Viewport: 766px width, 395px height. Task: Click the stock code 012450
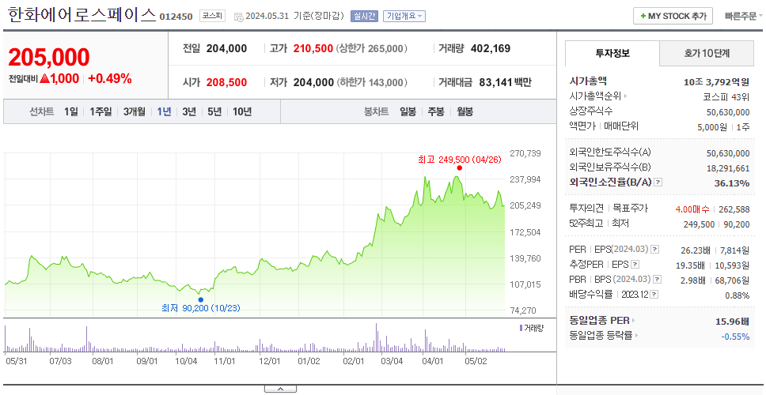176,17
